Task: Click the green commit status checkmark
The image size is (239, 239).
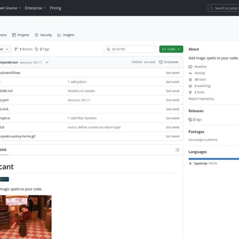Action: (x=47, y=62)
